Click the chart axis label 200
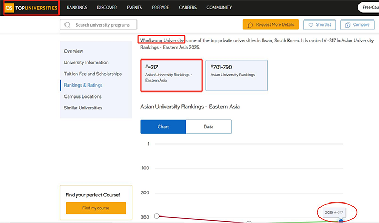The image size is (379, 223). pyautogui.click(x=145, y=193)
